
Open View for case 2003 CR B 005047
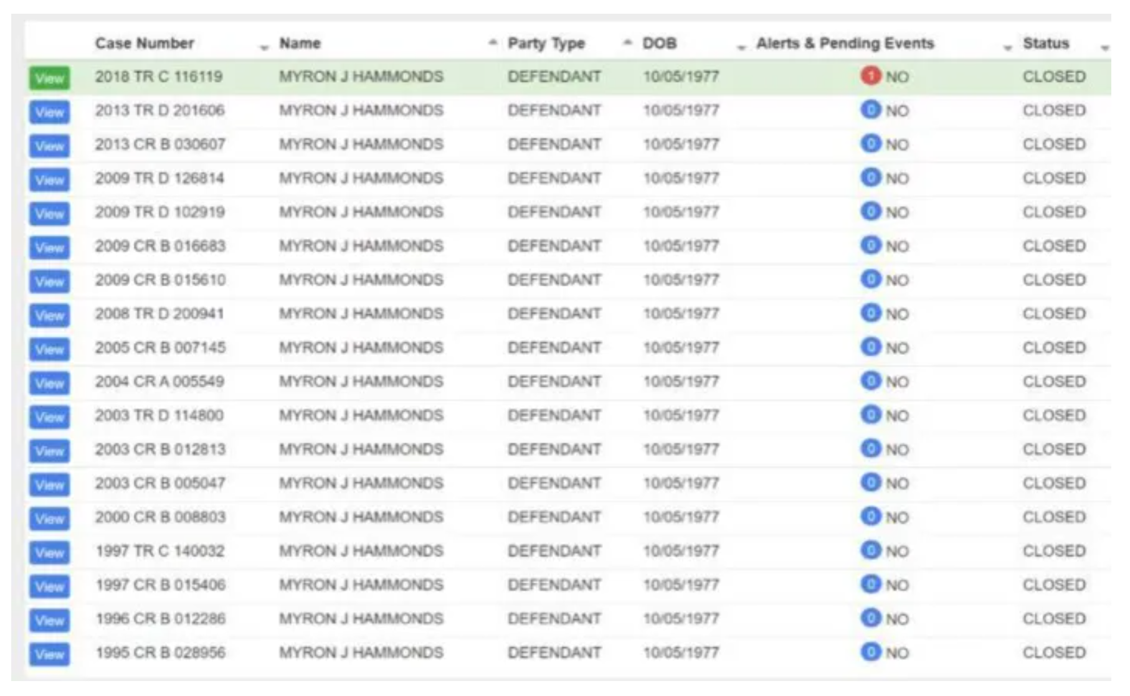(x=49, y=485)
